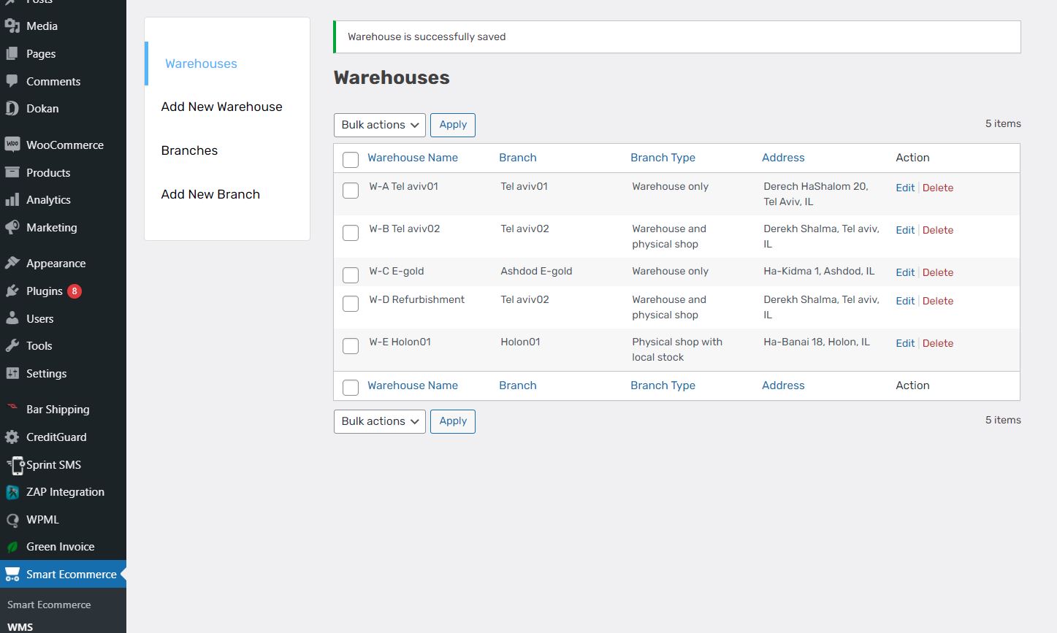Edit the W-B Tel aviv02 warehouse
This screenshot has height=633, width=1057.
coord(905,230)
